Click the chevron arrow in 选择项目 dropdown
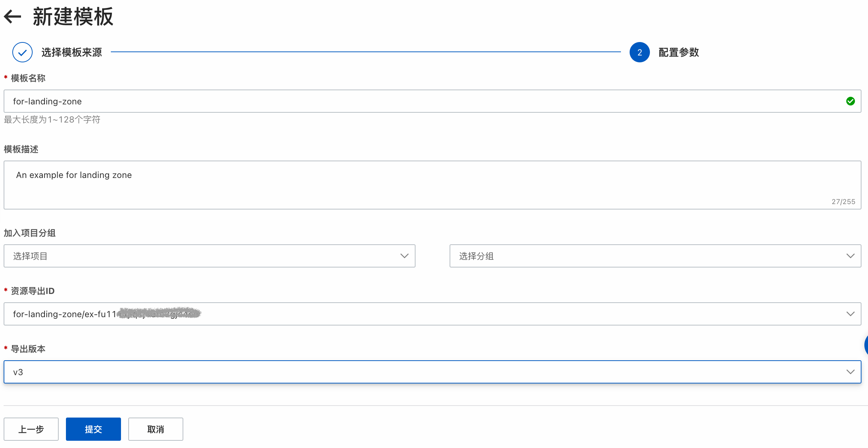This screenshot has width=868, height=448. [x=404, y=256]
